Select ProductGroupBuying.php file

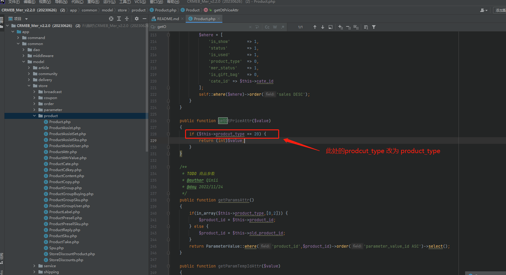click(71, 194)
